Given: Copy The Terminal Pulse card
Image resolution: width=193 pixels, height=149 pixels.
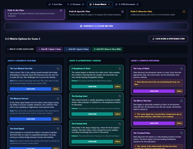Looking at the screenshot, I should [x=182, y=133].
